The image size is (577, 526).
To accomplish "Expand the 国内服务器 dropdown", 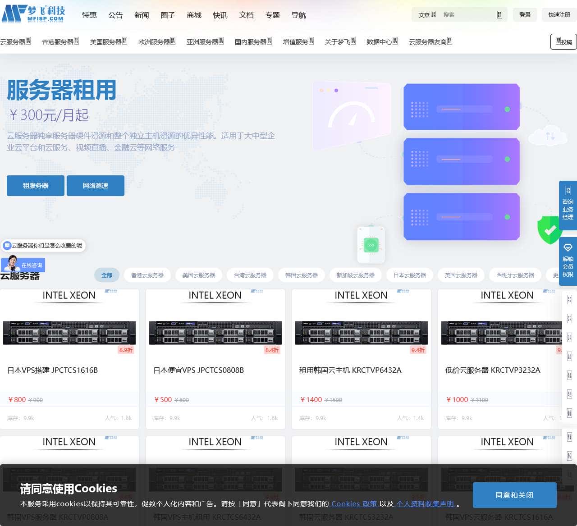I will pos(253,41).
